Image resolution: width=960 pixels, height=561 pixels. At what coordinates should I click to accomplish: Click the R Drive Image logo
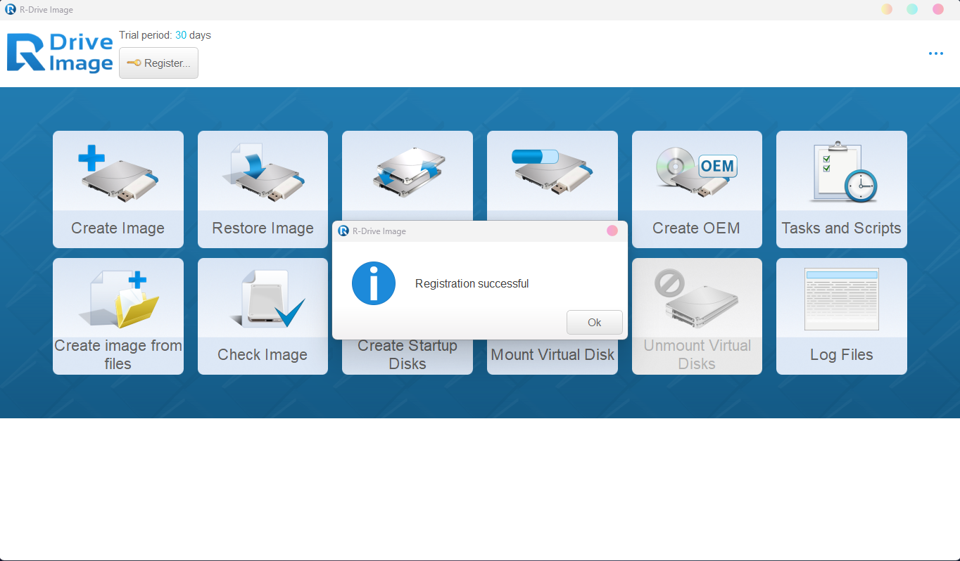pos(60,53)
